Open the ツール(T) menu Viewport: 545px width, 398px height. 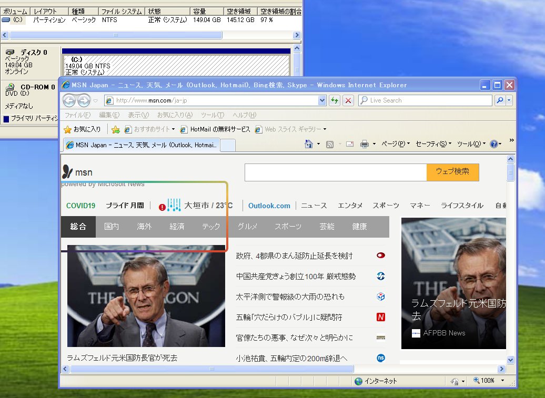tap(213, 115)
